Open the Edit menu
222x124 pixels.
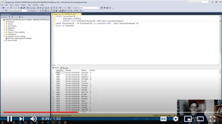pos(6,5)
